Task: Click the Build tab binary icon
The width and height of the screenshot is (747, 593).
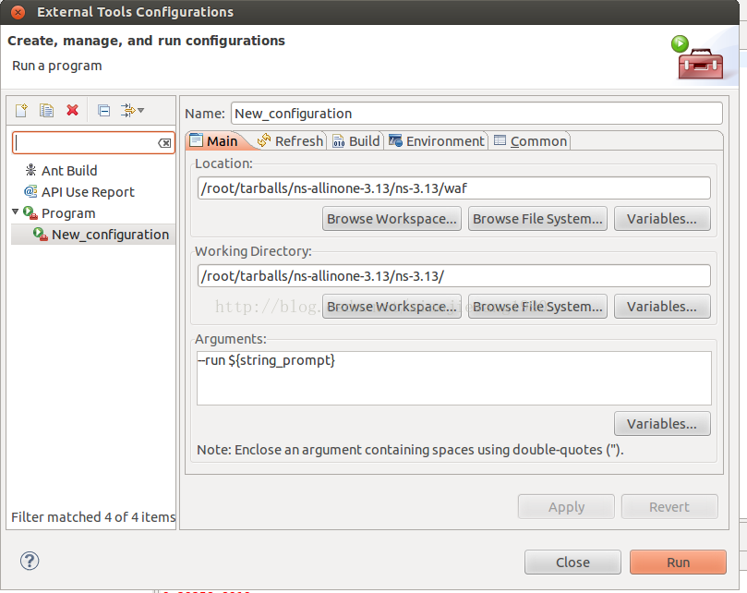Action: pyautogui.click(x=339, y=140)
